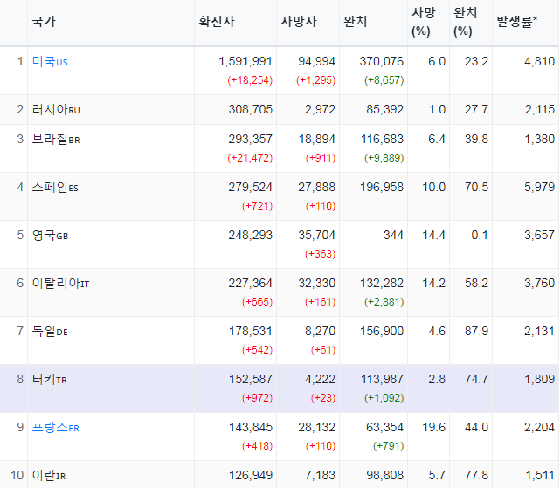The width and height of the screenshot is (560, 488).
Task: Select the highlighted 터키 TR row
Action: coord(280,388)
